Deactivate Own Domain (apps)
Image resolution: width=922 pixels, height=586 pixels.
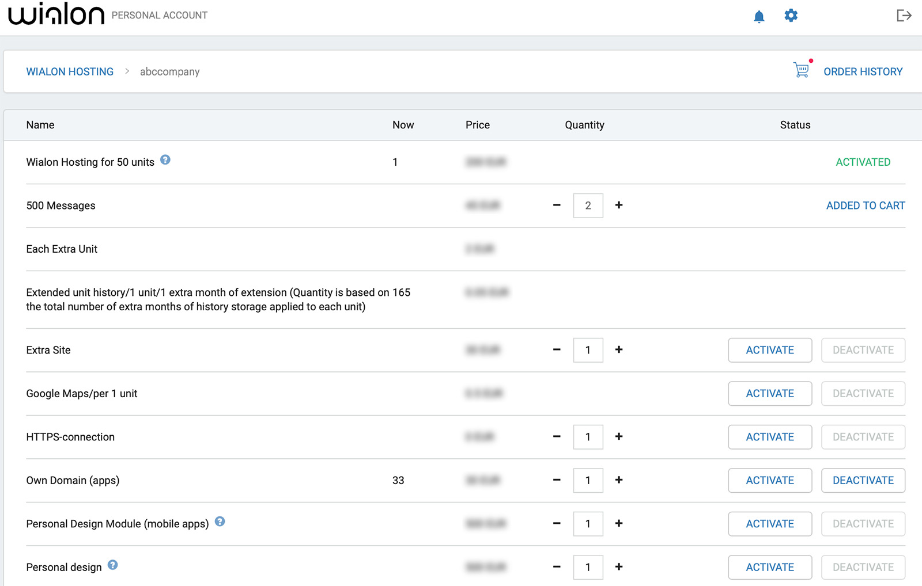(x=863, y=481)
